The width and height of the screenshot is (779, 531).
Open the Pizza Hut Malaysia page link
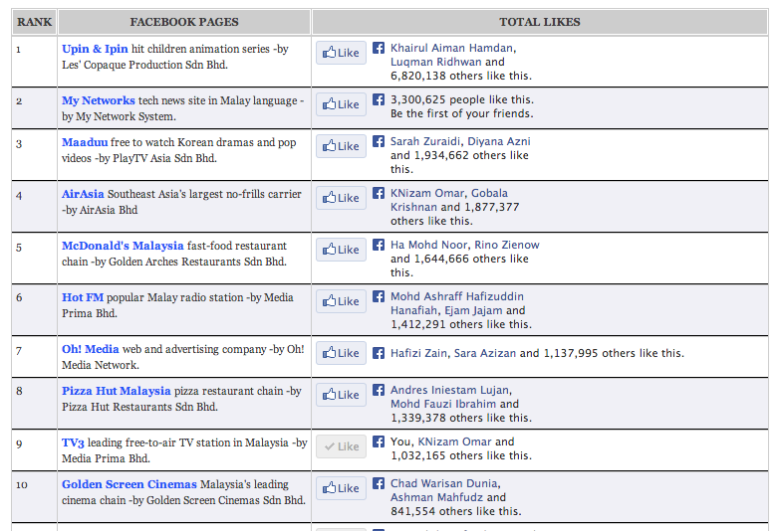[x=117, y=391]
